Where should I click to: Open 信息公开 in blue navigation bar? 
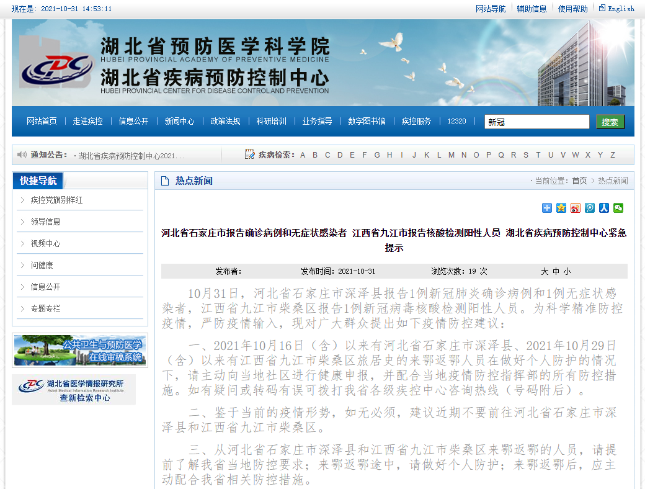(x=133, y=121)
